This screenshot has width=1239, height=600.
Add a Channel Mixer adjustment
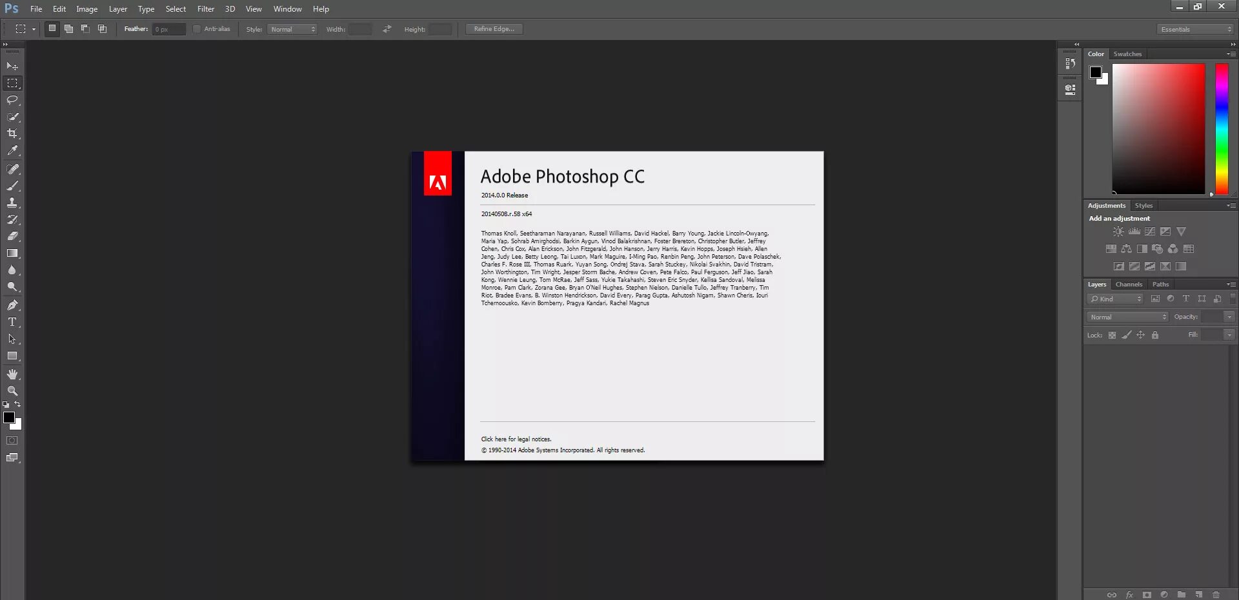point(1173,249)
